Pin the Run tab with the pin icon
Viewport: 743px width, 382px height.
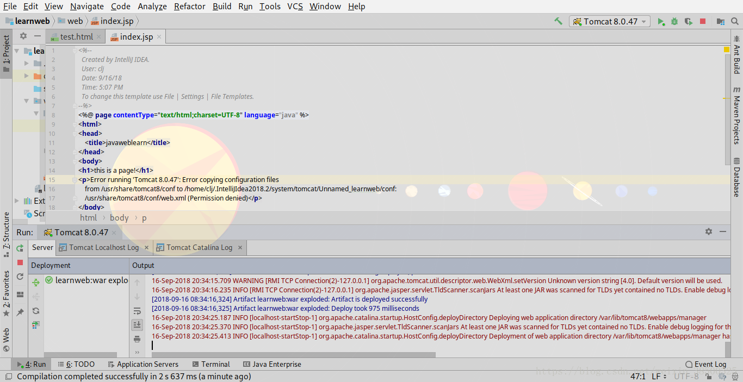[20, 312]
